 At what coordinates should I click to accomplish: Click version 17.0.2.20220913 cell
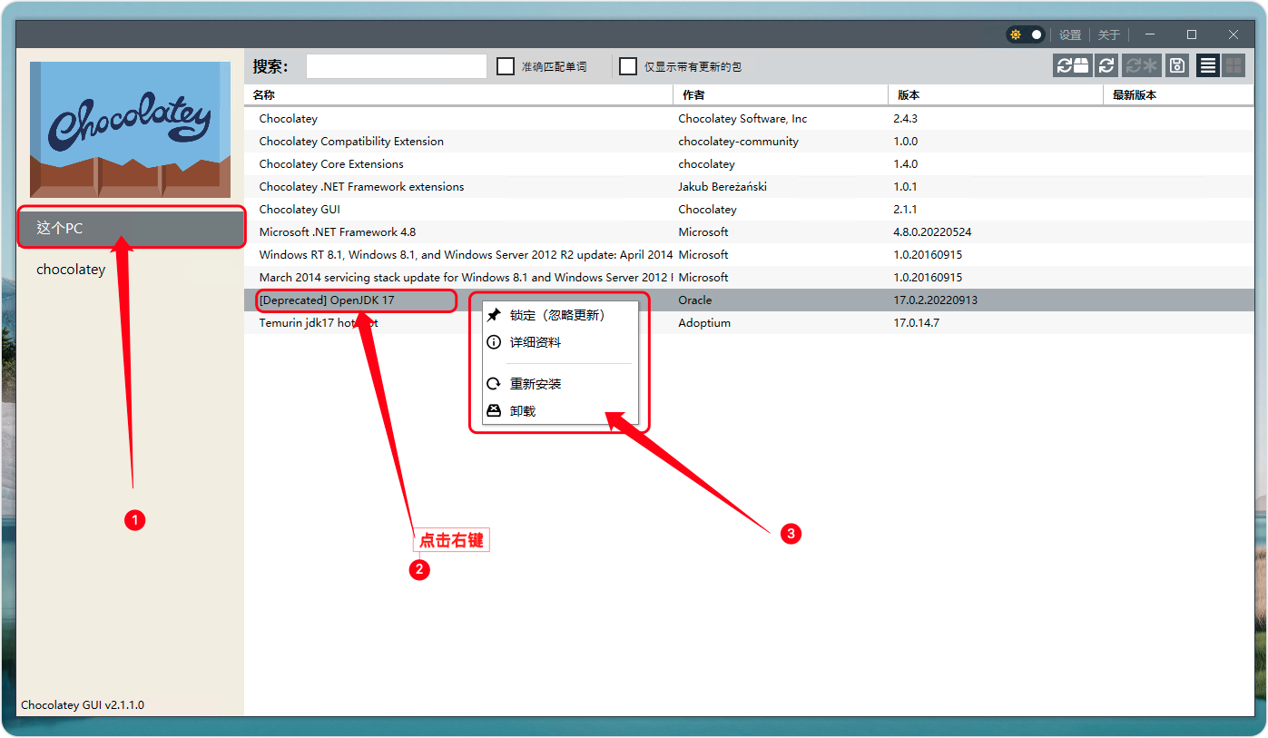point(935,300)
